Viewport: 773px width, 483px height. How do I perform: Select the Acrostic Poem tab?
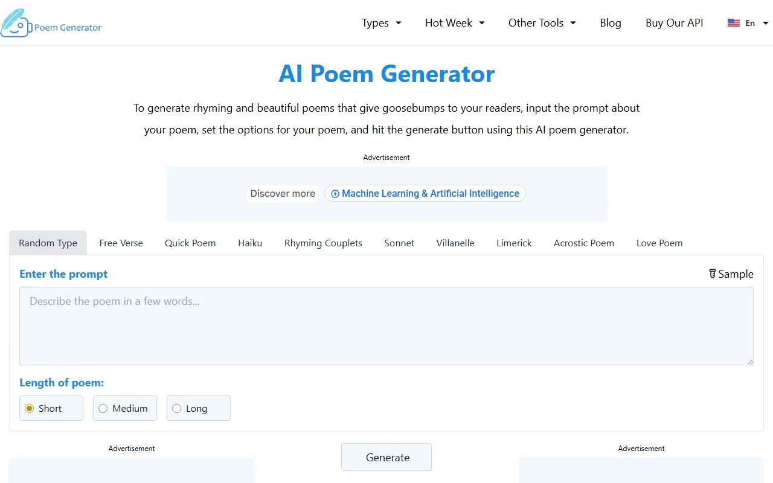click(583, 243)
